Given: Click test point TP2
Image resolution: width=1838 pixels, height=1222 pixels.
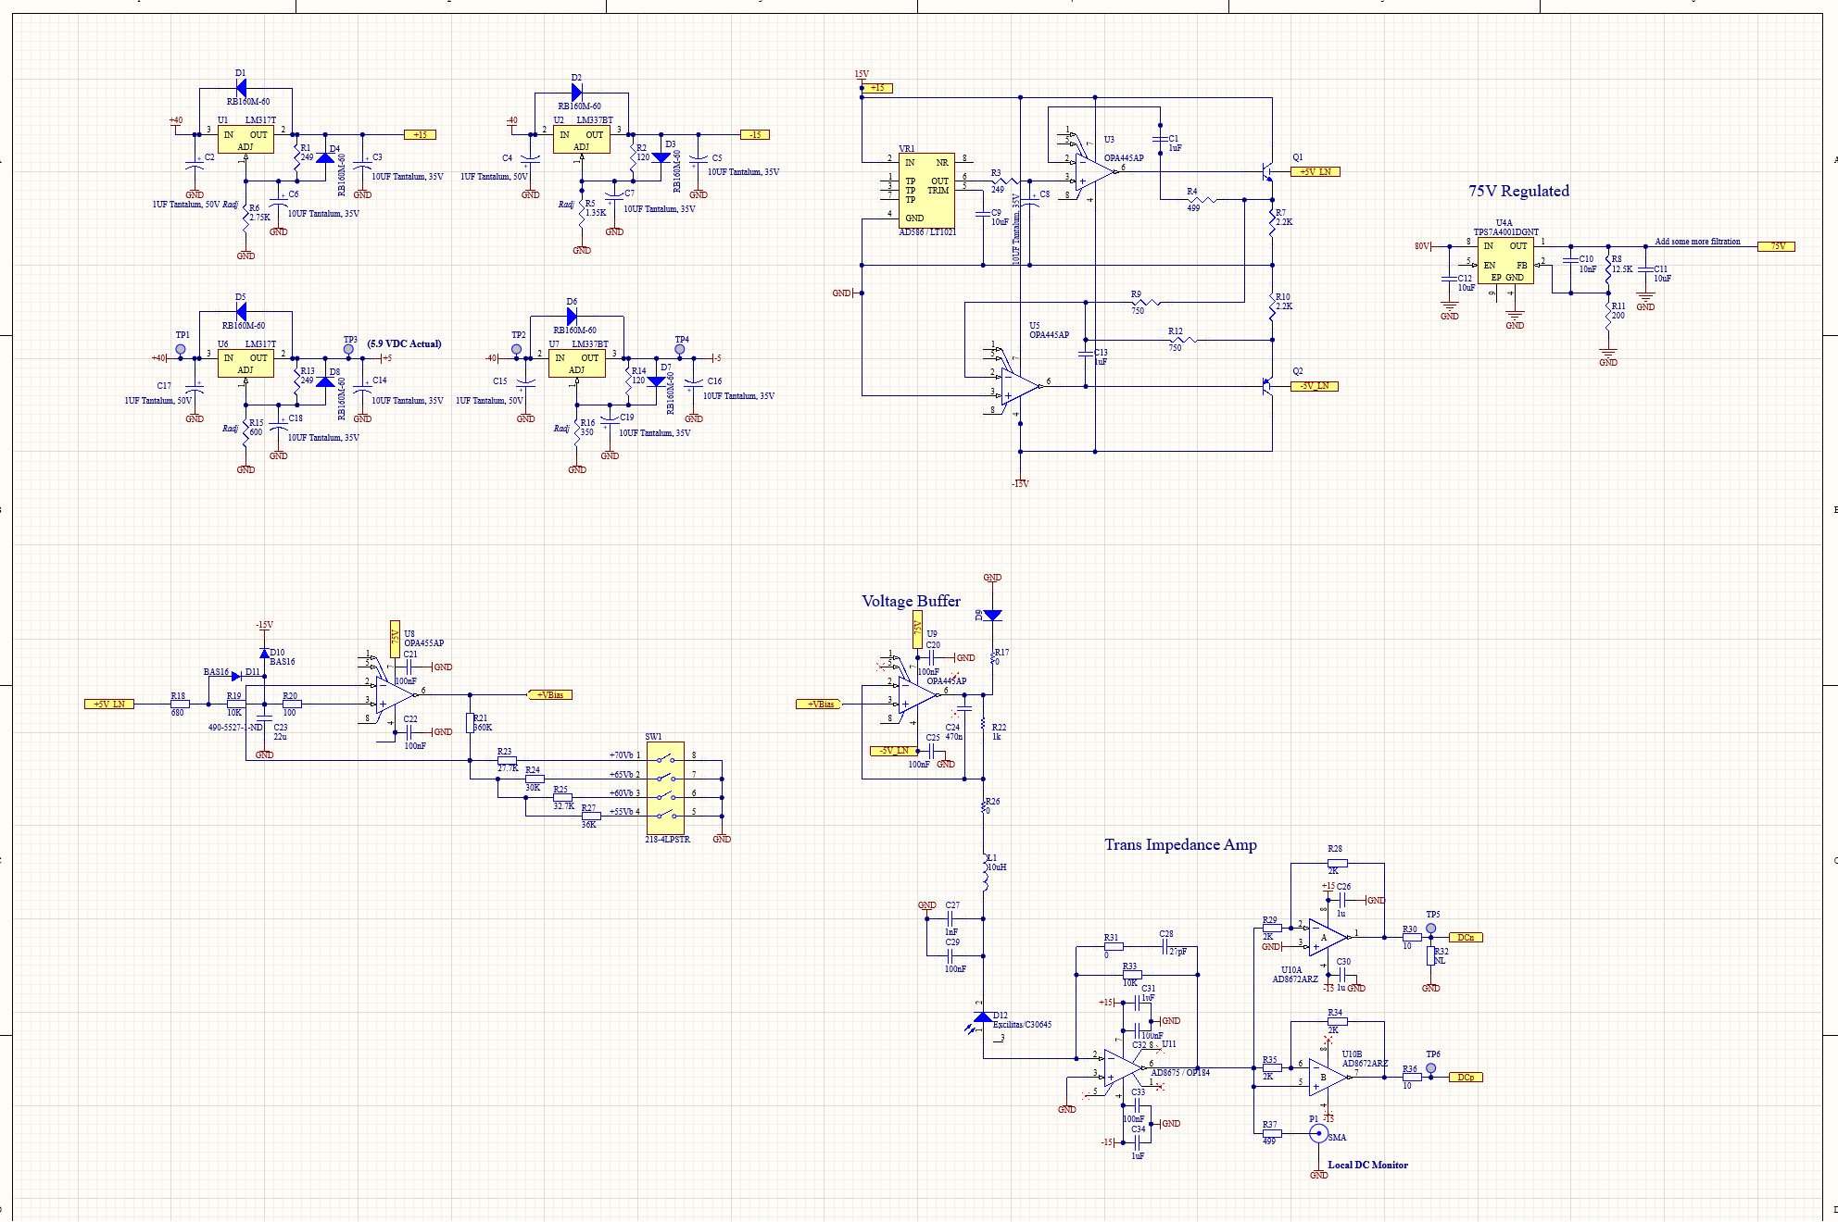Looking at the screenshot, I should pyautogui.click(x=516, y=349).
